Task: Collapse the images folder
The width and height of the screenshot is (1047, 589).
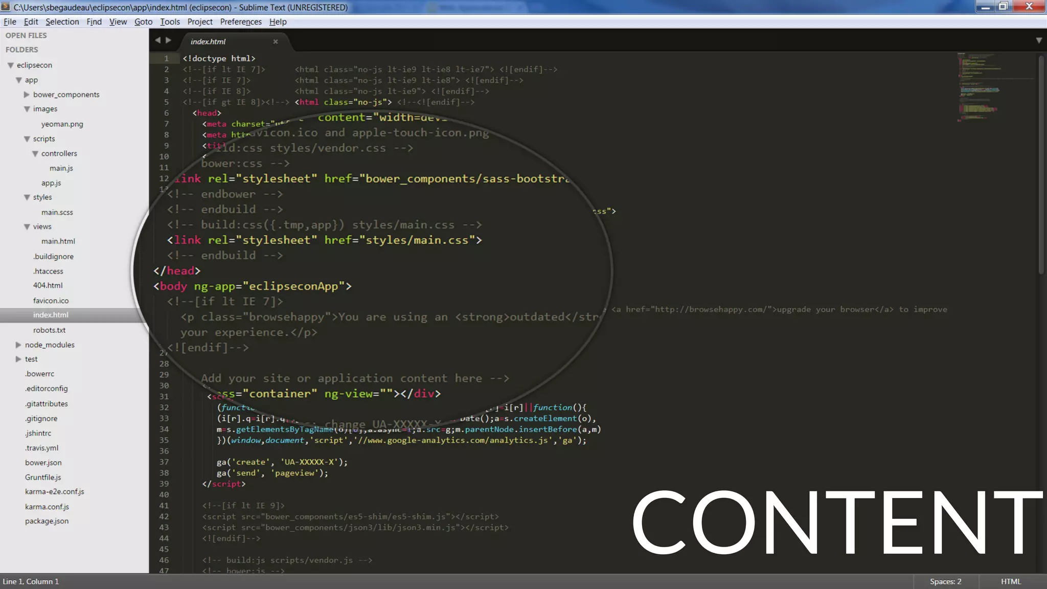Action: pos(27,109)
